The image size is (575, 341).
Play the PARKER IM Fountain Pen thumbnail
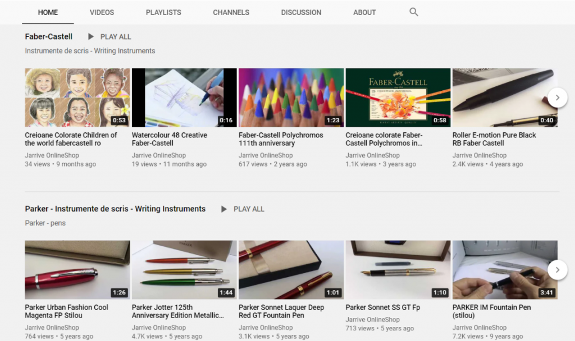tap(505, 270)
